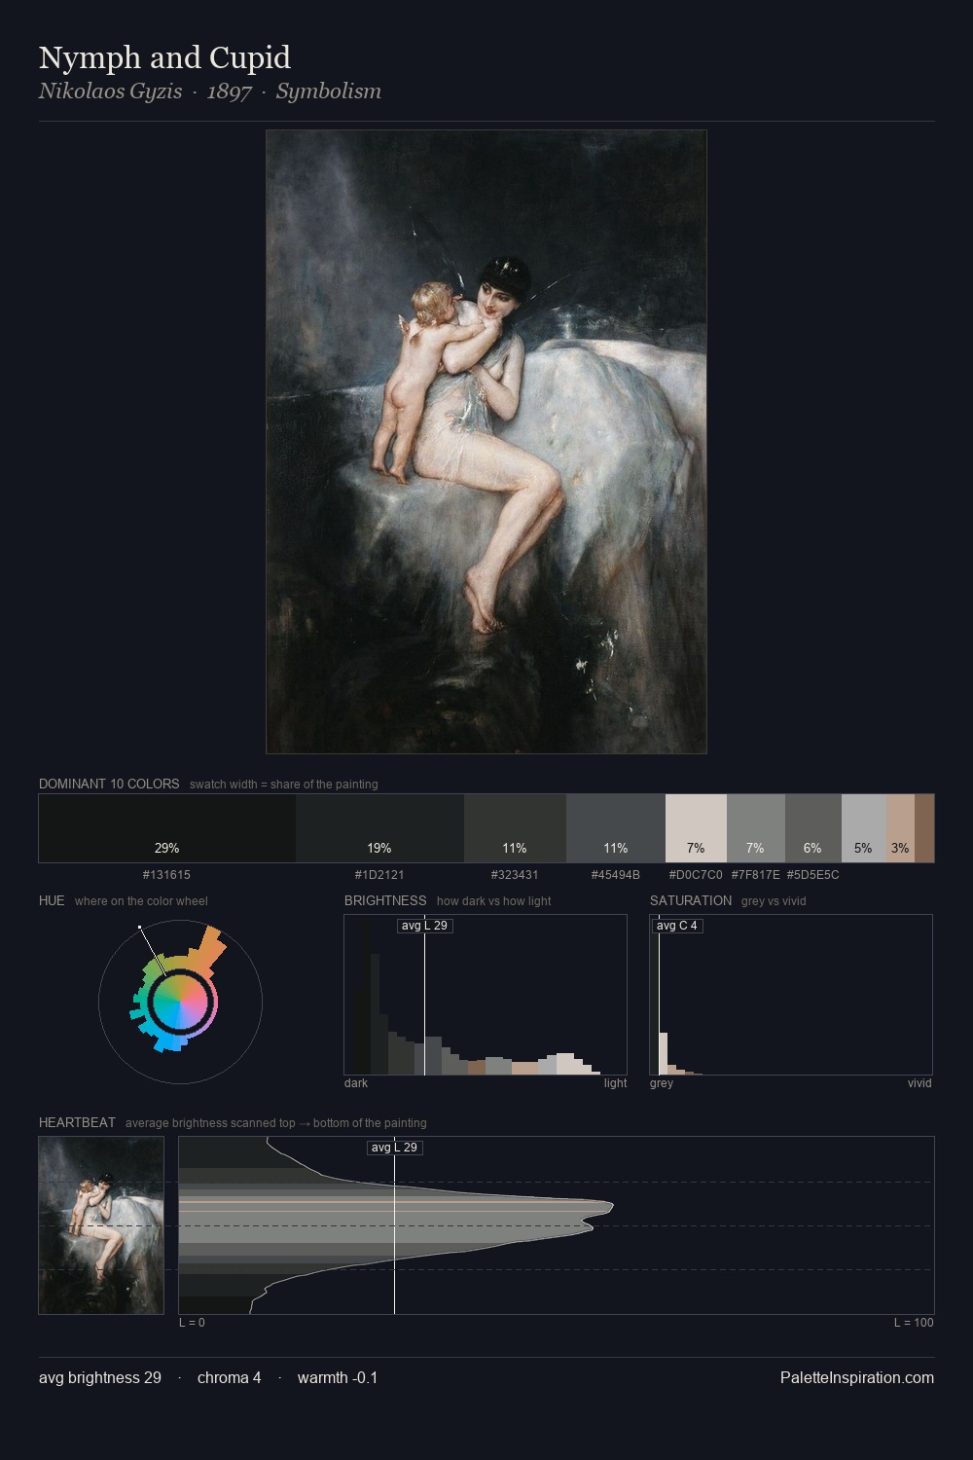
Task: Click footer stat 'chroma 4'
Action: [230, 1377]
